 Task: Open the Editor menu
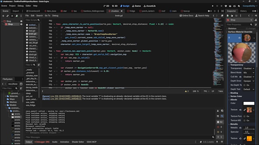pyautogui.click(x=28, y=6)
